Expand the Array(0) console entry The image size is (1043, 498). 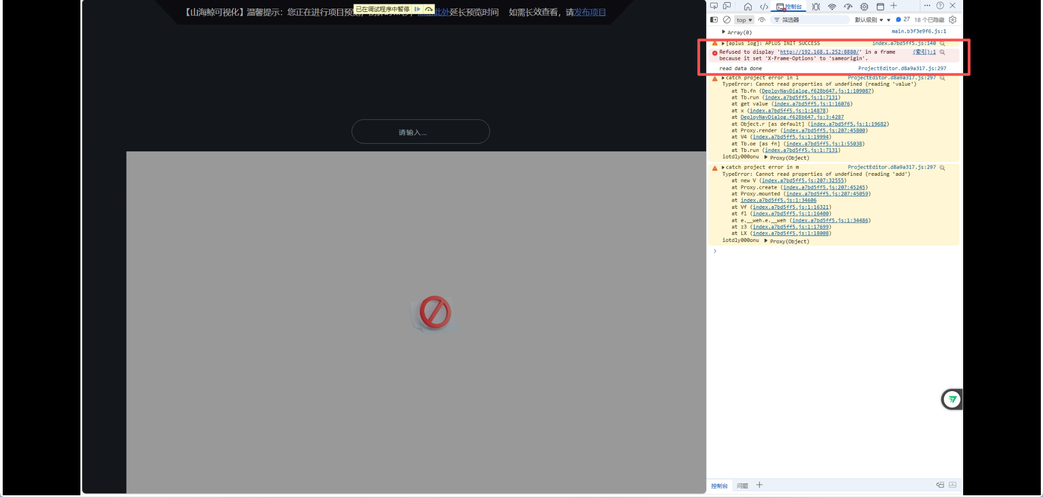tap(724, 32)
